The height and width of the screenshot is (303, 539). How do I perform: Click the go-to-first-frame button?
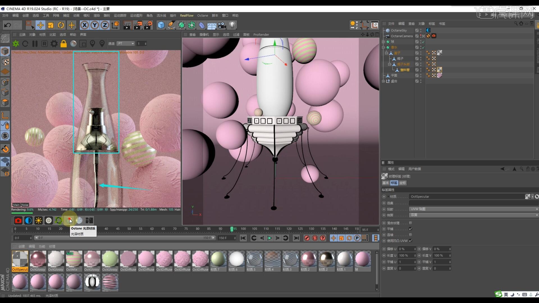(243, 238)
